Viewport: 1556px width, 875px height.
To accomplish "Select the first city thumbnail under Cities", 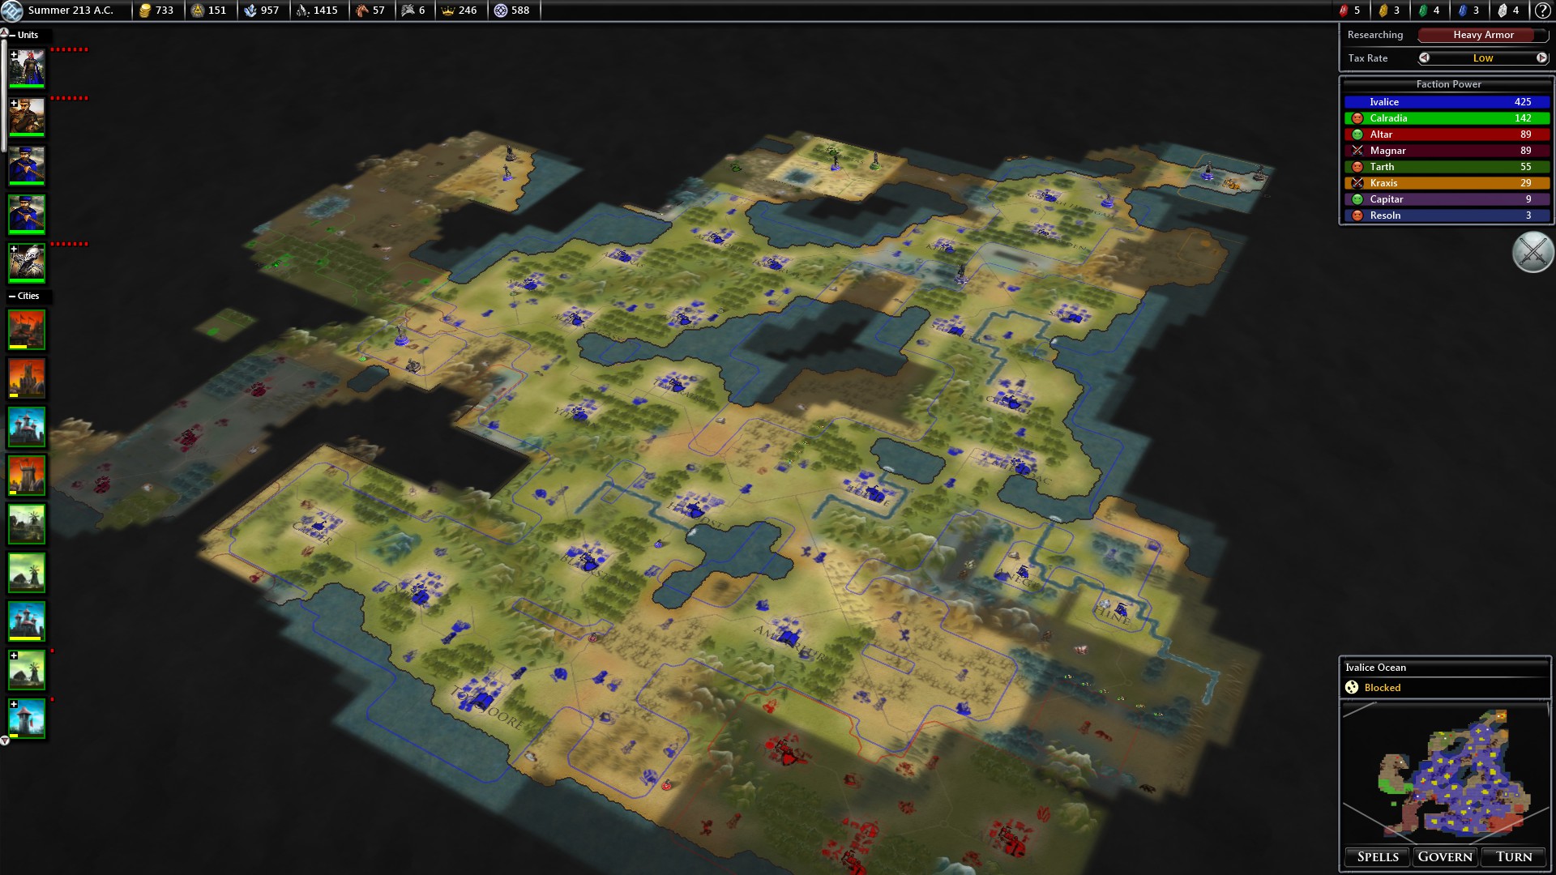I will [27, 330].
